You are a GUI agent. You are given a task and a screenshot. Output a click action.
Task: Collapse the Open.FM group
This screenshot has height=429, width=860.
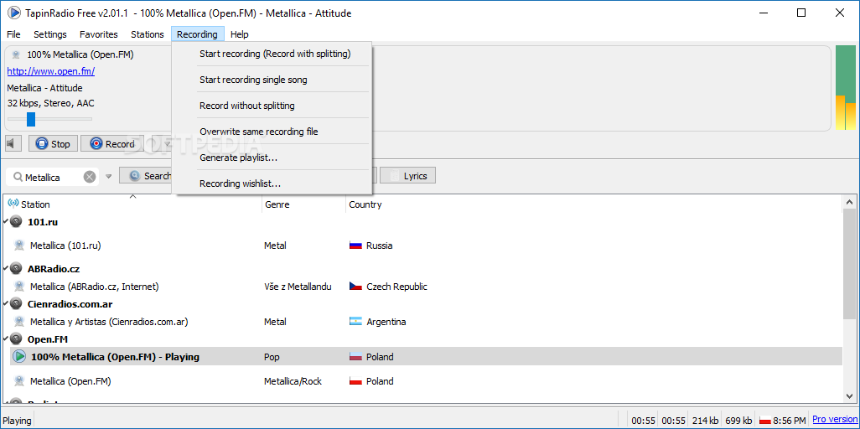click(6, 339)
